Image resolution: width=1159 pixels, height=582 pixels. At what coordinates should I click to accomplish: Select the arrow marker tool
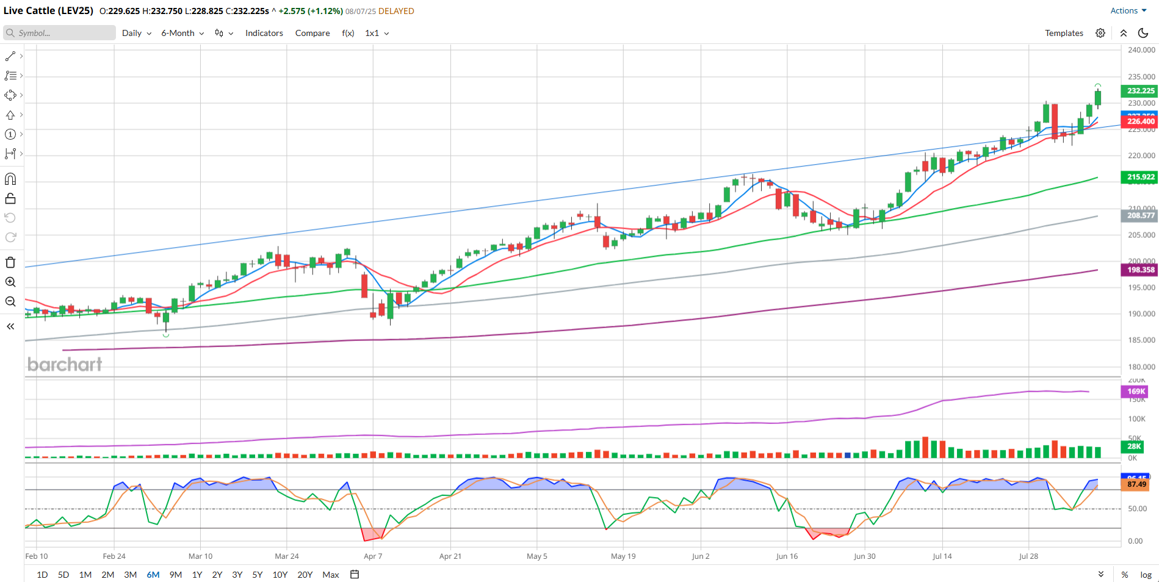[10, 115]
